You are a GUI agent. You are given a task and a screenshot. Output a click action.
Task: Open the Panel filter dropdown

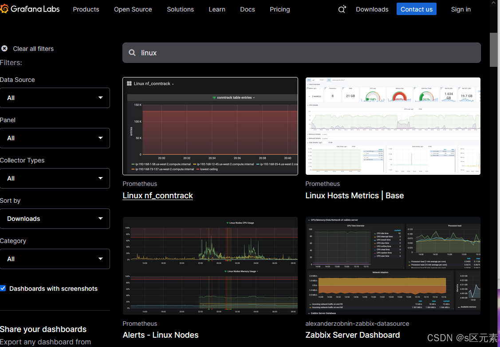[55, 138]
